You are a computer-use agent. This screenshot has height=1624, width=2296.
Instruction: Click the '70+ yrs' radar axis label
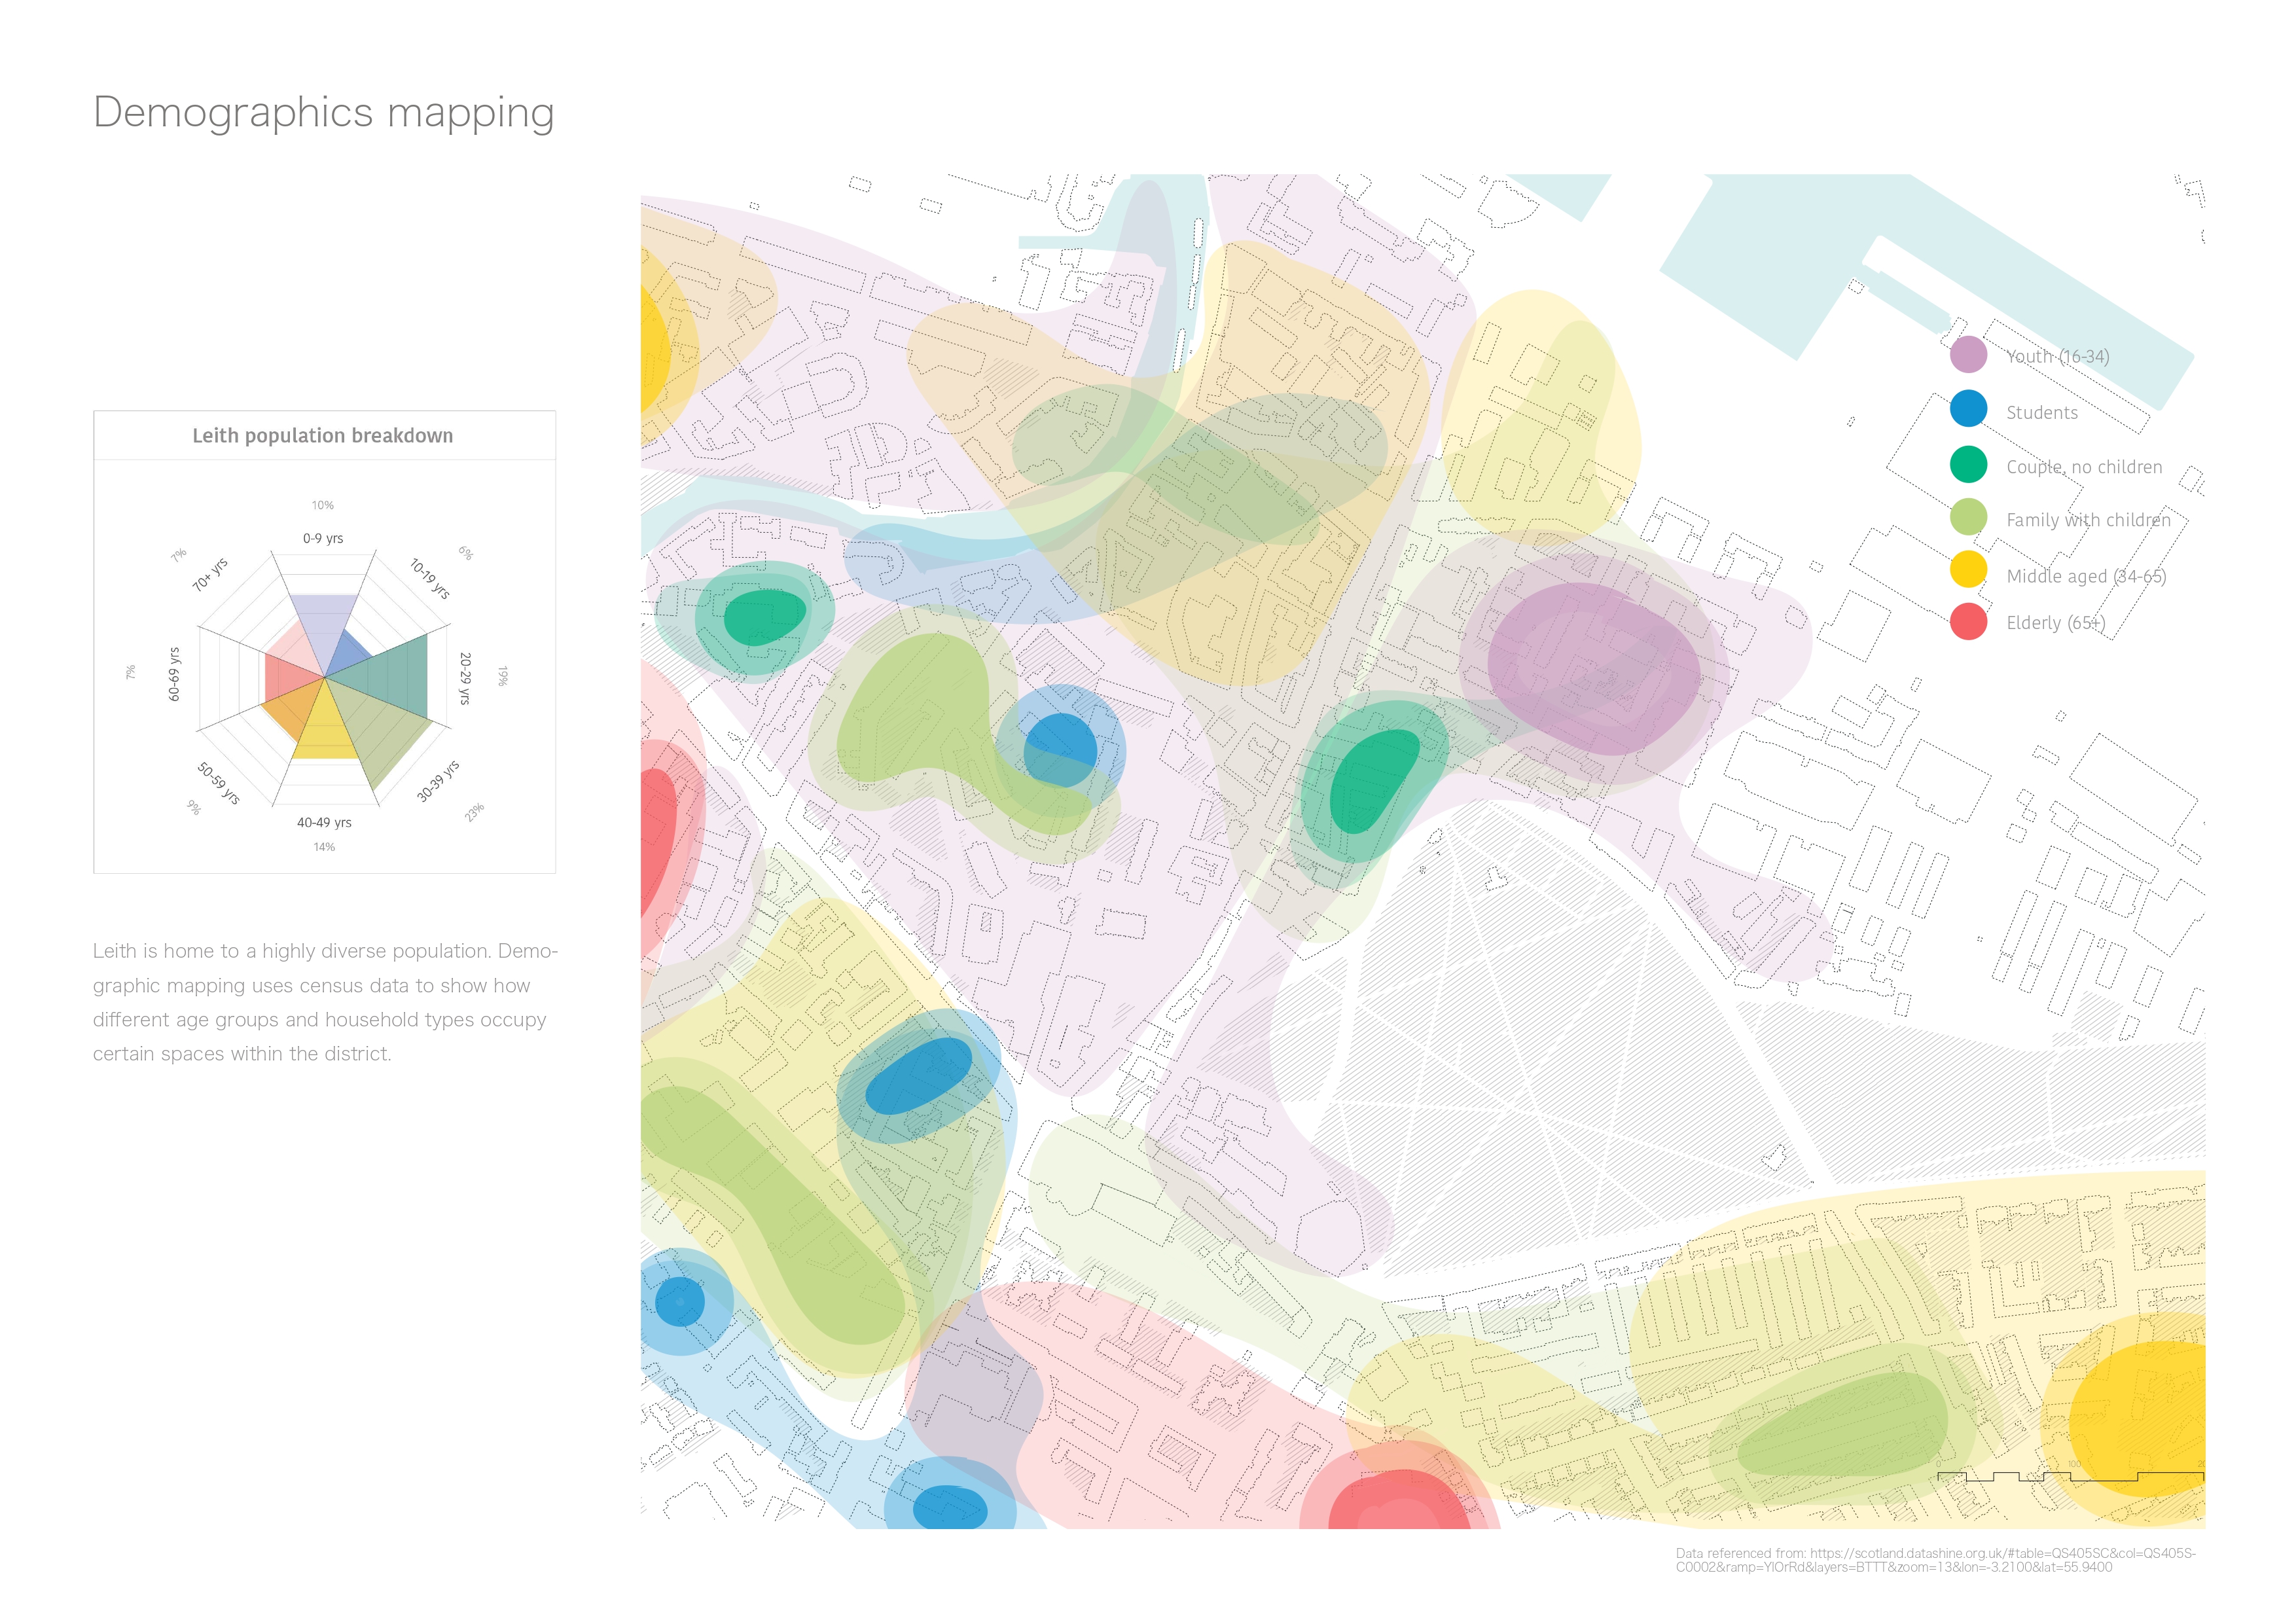(x=210, y=574)
